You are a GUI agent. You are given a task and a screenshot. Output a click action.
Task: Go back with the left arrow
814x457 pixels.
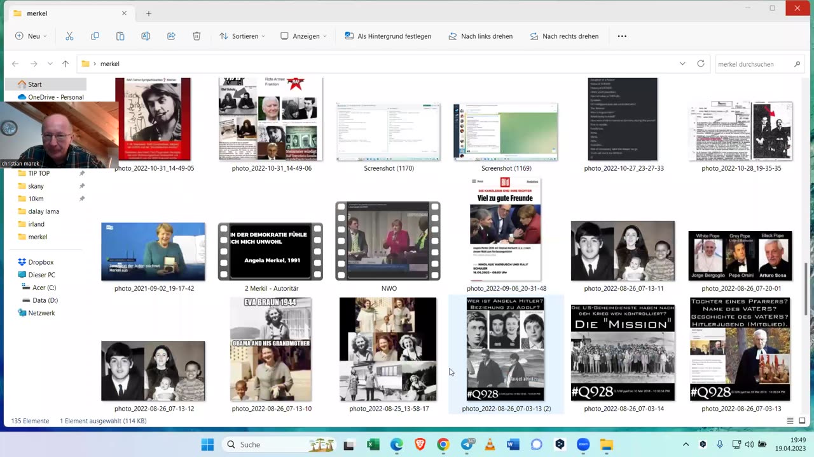[15, 63]
